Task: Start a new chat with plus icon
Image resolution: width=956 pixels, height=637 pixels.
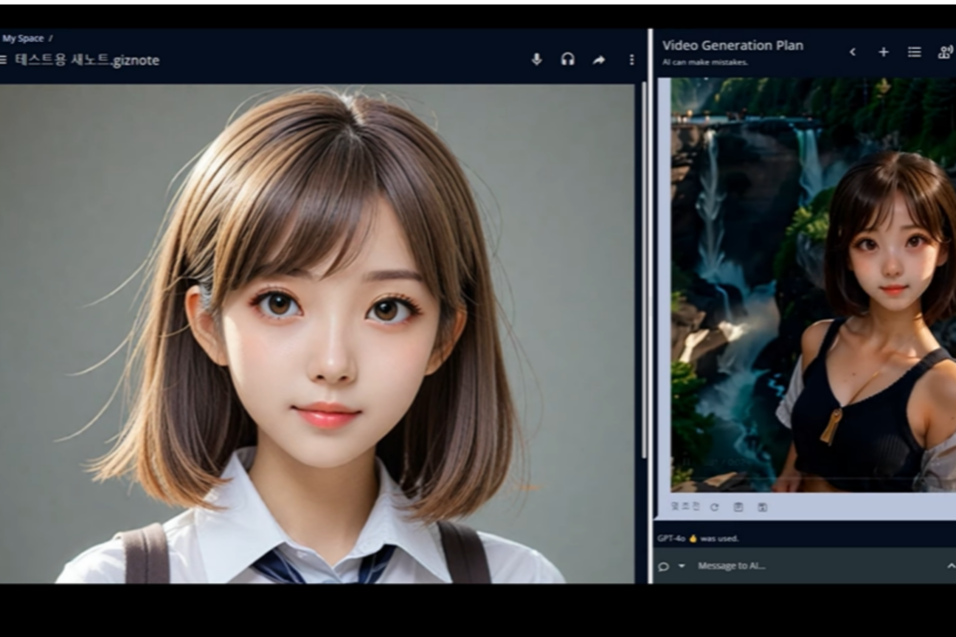Action: click(883, 52)
